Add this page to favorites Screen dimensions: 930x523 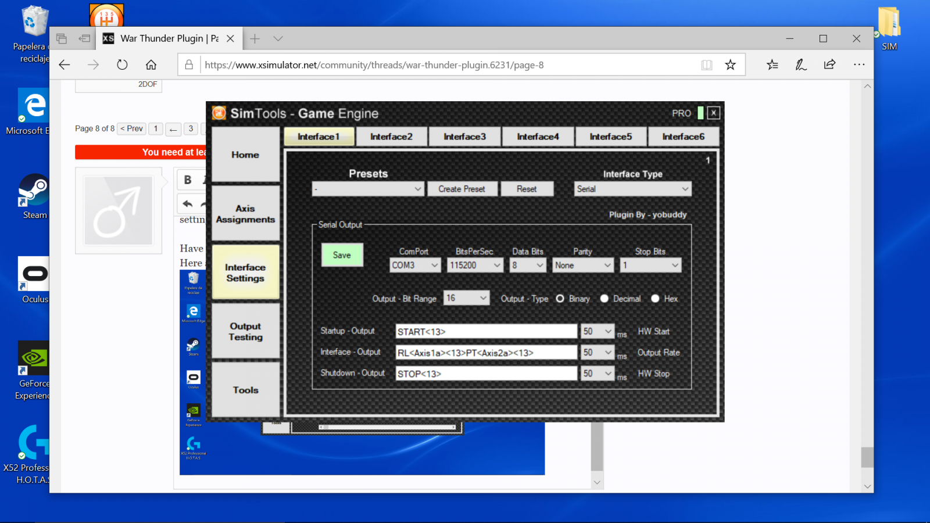point(731,65)
